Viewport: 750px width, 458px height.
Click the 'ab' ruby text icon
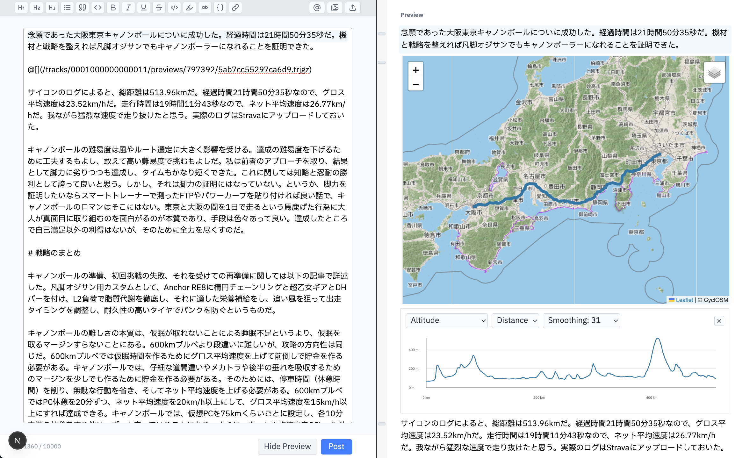[x=205, y=8]
